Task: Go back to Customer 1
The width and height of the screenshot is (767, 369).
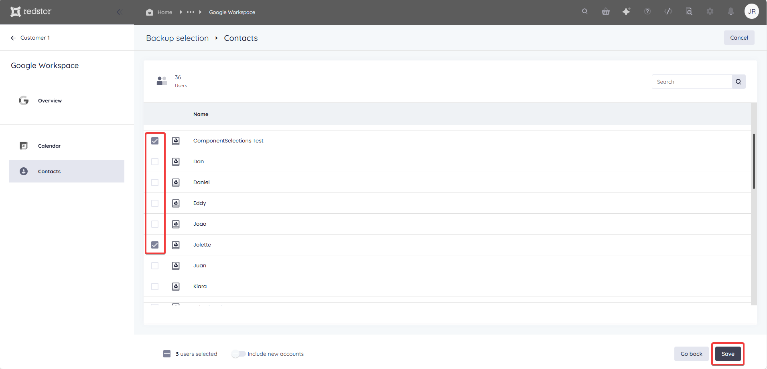Action: pyautogui.click(x=30, y=38)
